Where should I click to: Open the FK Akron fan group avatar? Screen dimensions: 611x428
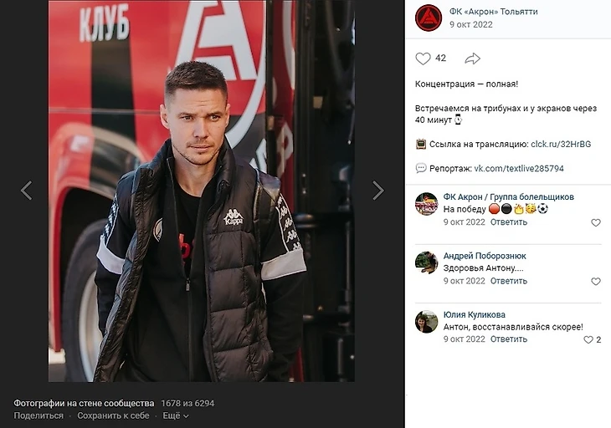(426, 204)
